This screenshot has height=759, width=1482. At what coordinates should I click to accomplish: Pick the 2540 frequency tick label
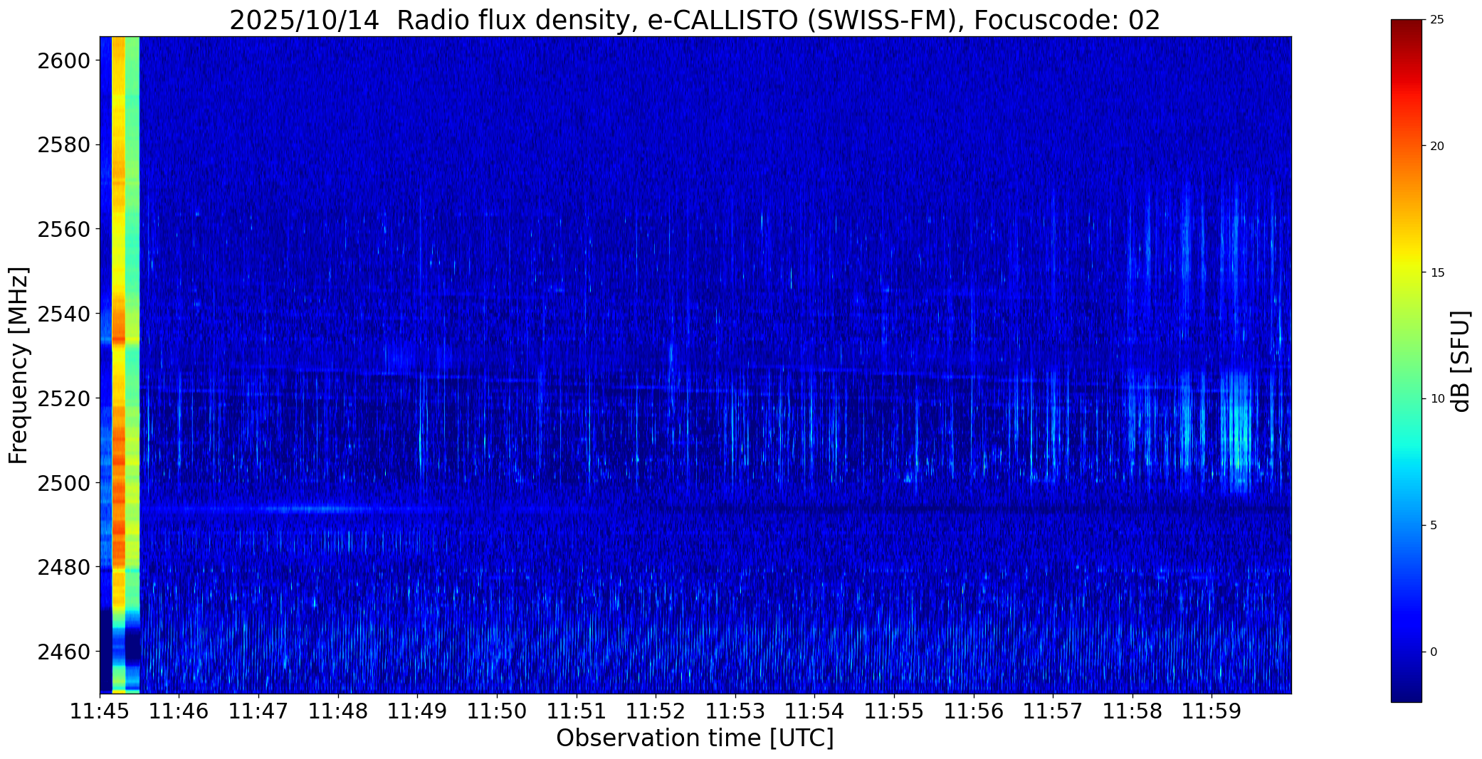tap(64, 314)
